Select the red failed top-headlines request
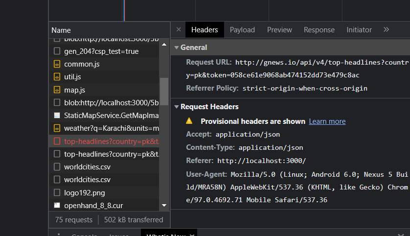410x236 pixels. pos(104,142)
